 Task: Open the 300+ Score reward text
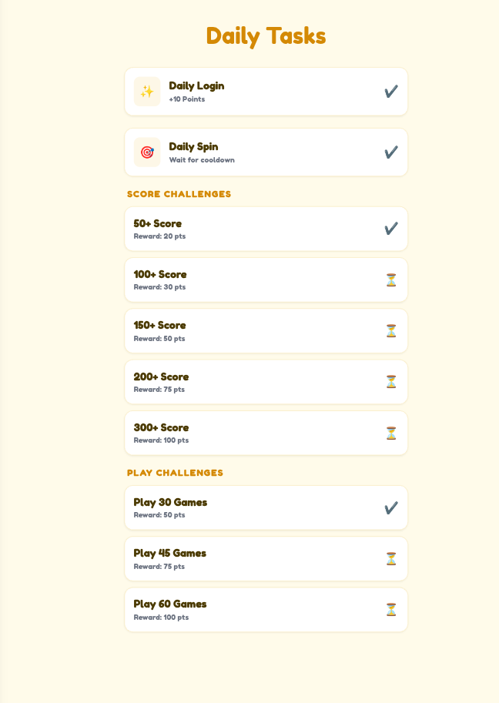[x=161, y=440]
